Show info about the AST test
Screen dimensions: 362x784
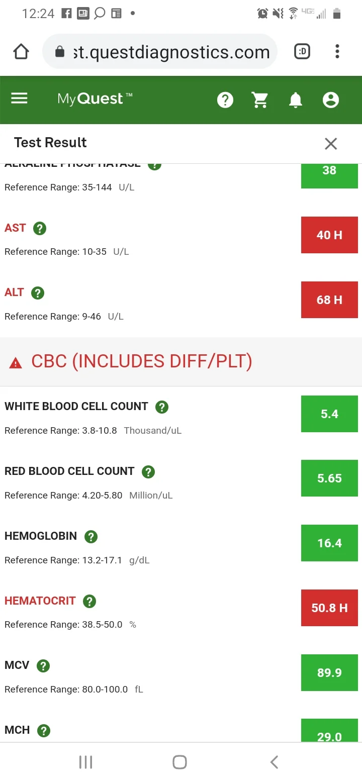point(39,228)
